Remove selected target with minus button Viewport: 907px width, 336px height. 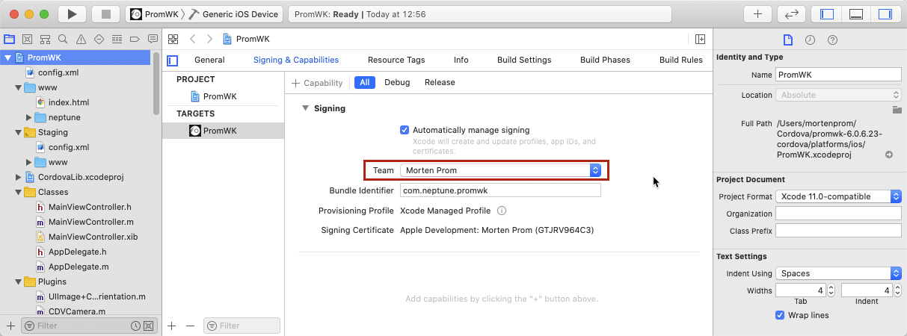190,326
